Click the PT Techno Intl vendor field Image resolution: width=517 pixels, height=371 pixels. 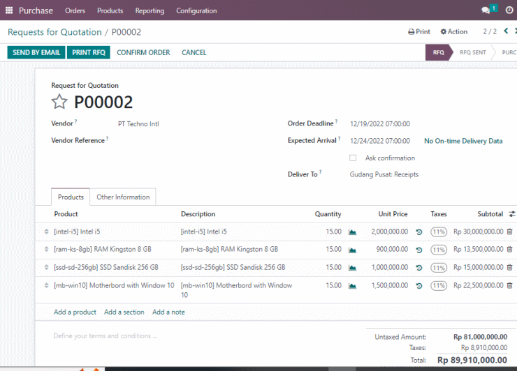click(138, 124)
